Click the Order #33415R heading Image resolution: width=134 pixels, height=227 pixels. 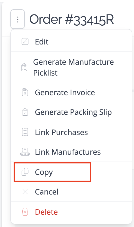coord(72,19)
